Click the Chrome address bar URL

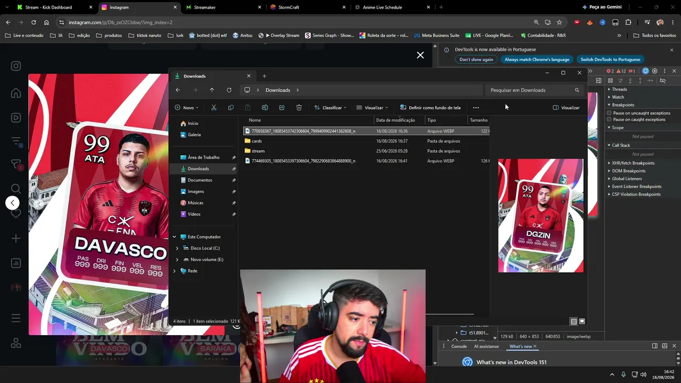pos(120,22)
